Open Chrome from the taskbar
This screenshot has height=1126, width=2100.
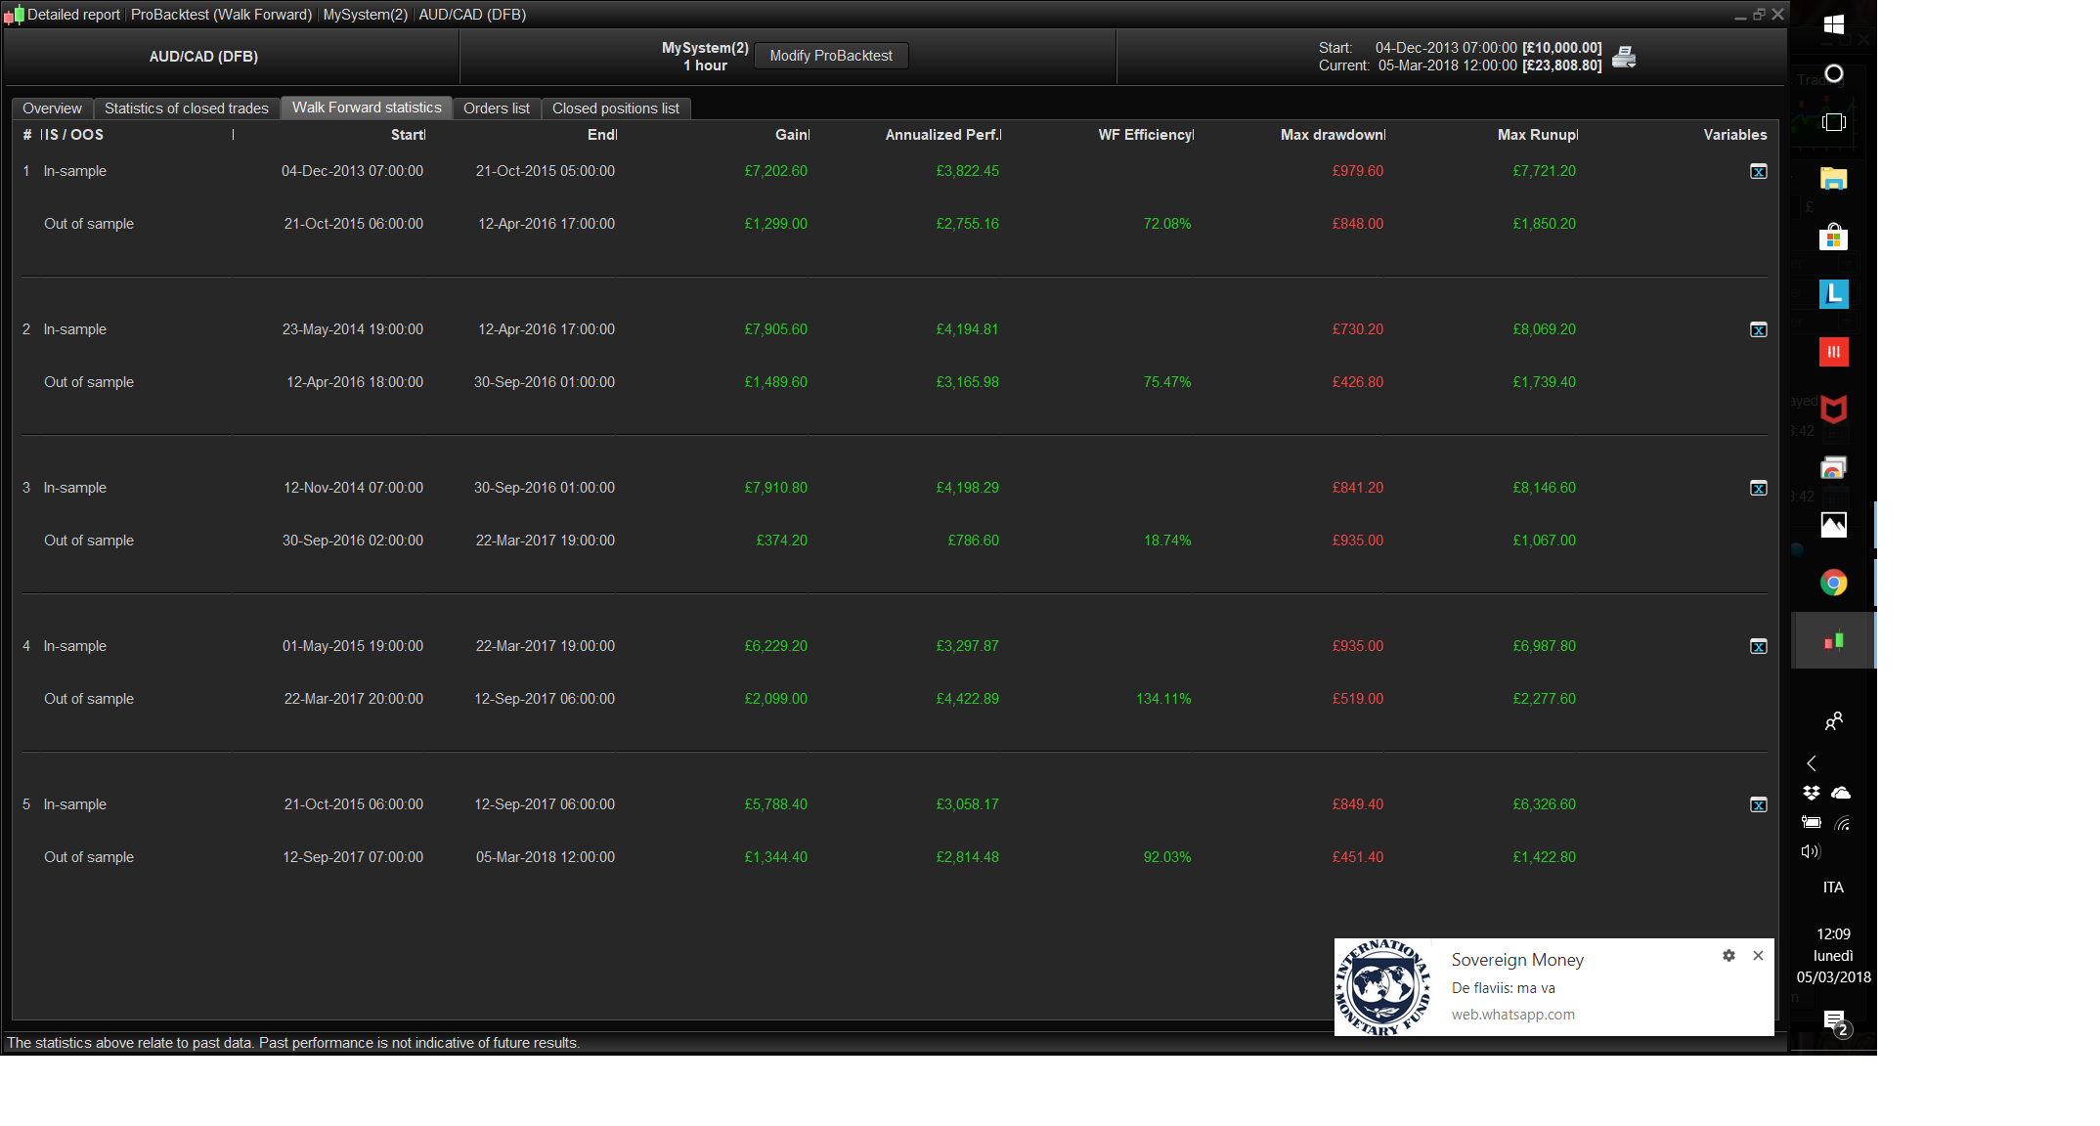click(x=1833, y=584)
